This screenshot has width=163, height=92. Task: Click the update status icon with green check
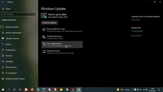coord(44,16)
